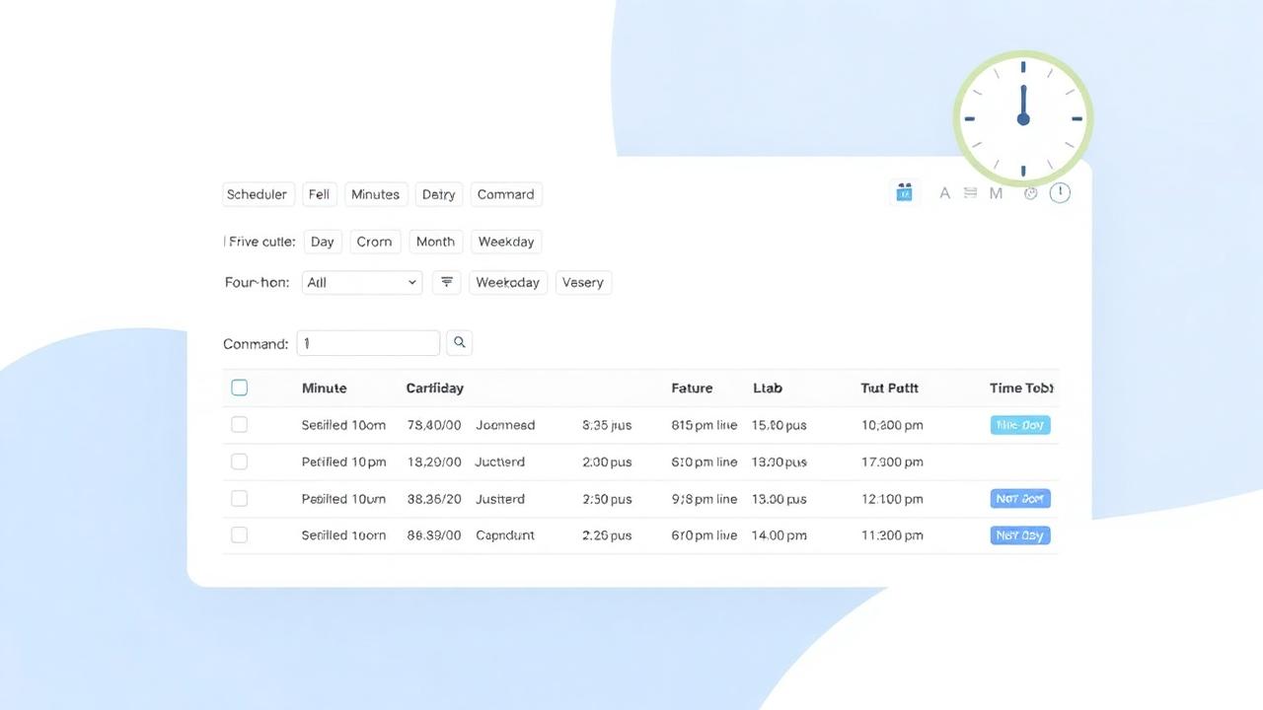Click the status badge in the Joonnead row

[1020, 425]
